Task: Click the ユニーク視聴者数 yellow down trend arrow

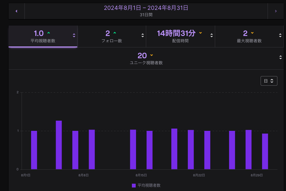Action: pyautogui.click(x=152, y=55)
